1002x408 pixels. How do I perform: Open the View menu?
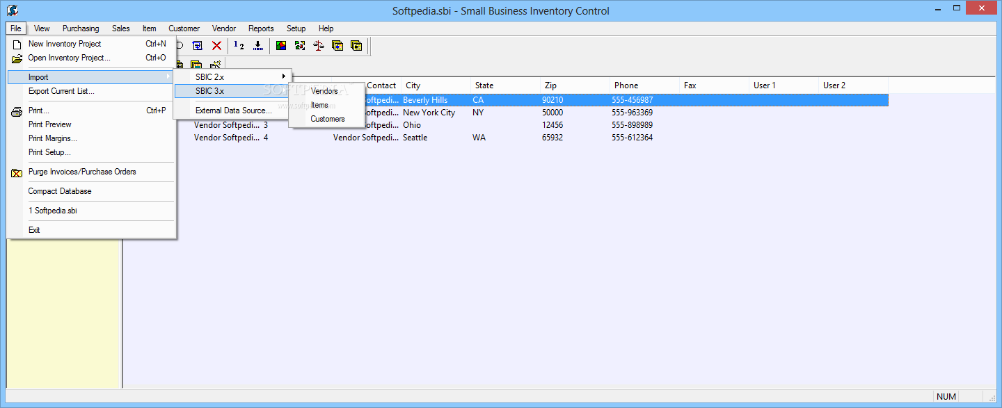(x=42, y=28)
